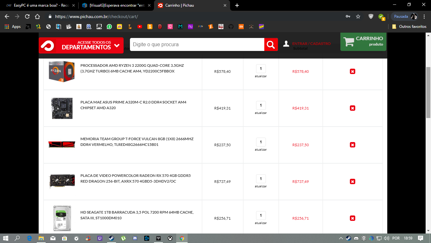Open the Radeon RX 570 product thumbnail
The image size is (431, 243).
62,181
